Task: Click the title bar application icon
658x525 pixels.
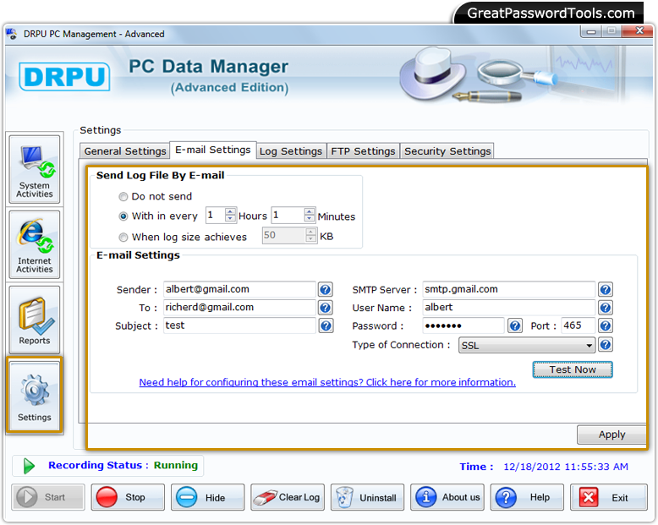Action: coord(12,34)
